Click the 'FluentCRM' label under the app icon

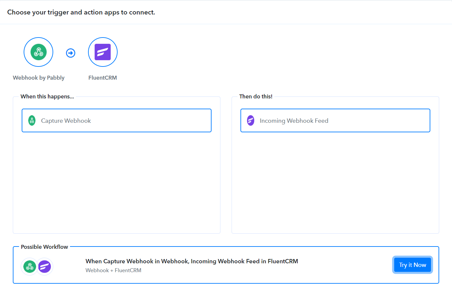[x=102, y=78]
